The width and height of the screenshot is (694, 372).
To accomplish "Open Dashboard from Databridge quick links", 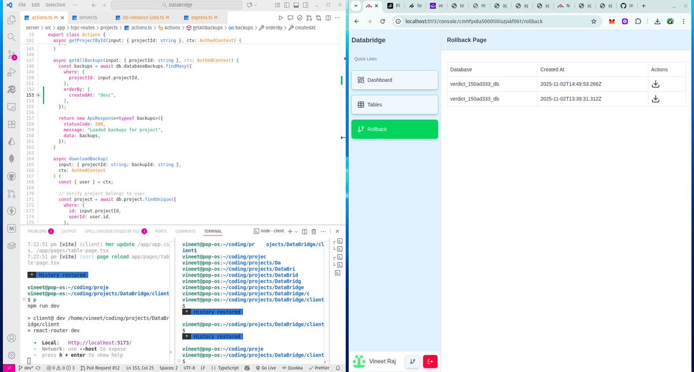I will 394,80.
